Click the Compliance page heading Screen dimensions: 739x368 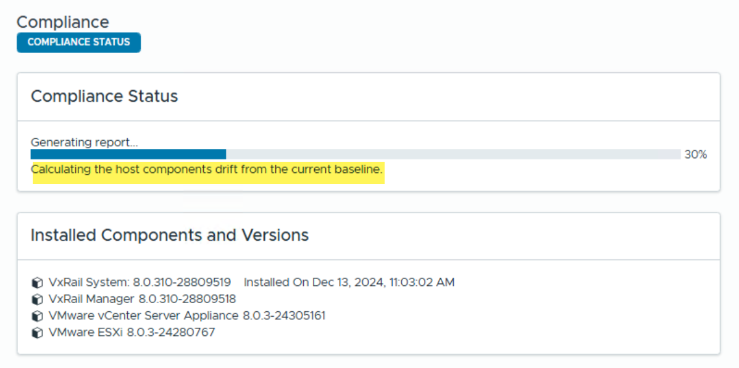tap(62, 22)
